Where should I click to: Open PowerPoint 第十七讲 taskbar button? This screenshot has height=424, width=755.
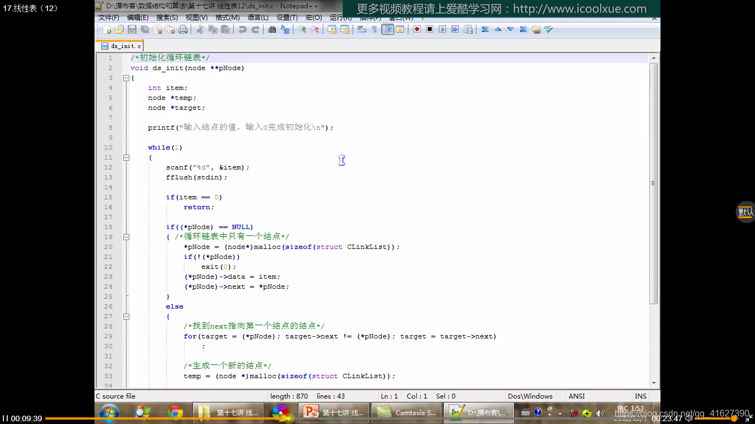333,412
